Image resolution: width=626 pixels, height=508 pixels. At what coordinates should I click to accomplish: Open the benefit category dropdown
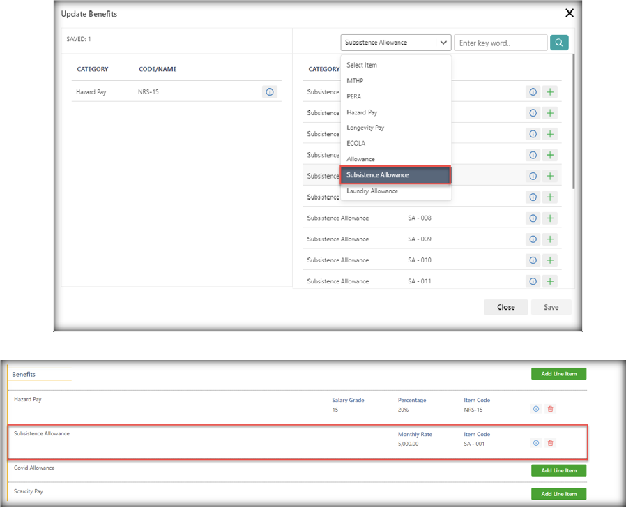click(395, 43)
